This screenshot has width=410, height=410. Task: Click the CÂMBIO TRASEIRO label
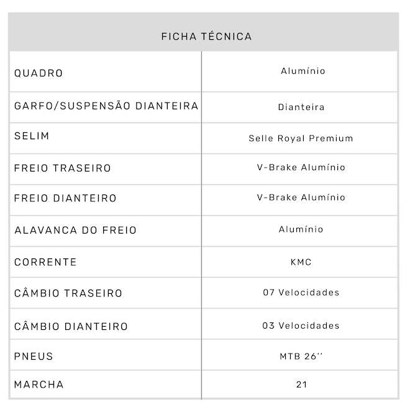pyautogui.click(x=68, y=293)
